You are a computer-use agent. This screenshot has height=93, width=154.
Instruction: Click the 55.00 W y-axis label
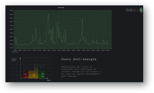[x=11, y=40]
